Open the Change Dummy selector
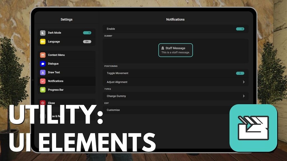Viewport: 287px width, 161px height. (x=244, y=96)
